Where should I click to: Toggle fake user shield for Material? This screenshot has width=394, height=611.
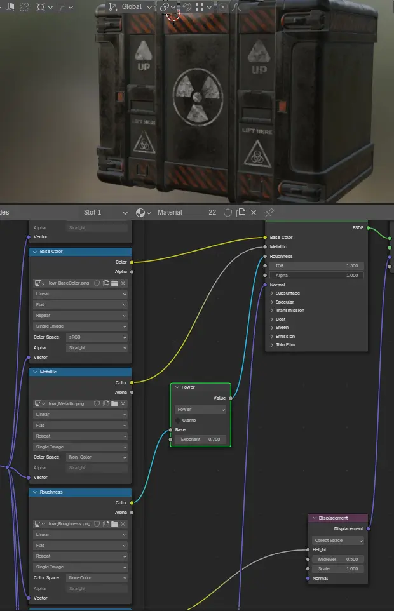pyautogui.click(x=228, y=212)
